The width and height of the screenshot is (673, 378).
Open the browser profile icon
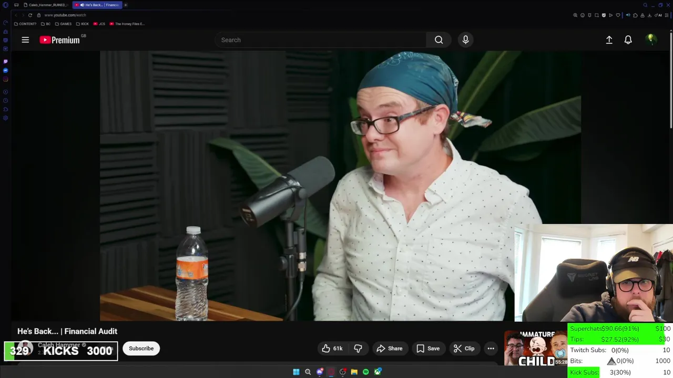[643, 15]
